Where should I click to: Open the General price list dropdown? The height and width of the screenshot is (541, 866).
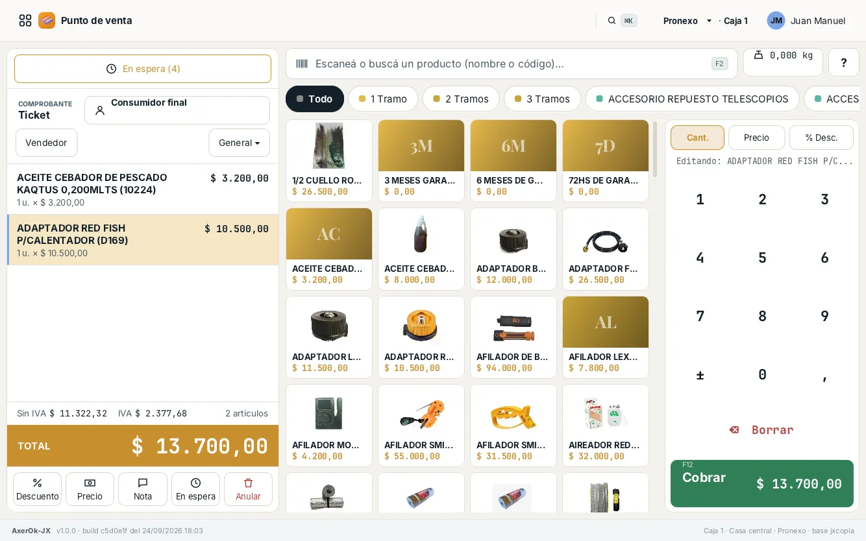240,143
